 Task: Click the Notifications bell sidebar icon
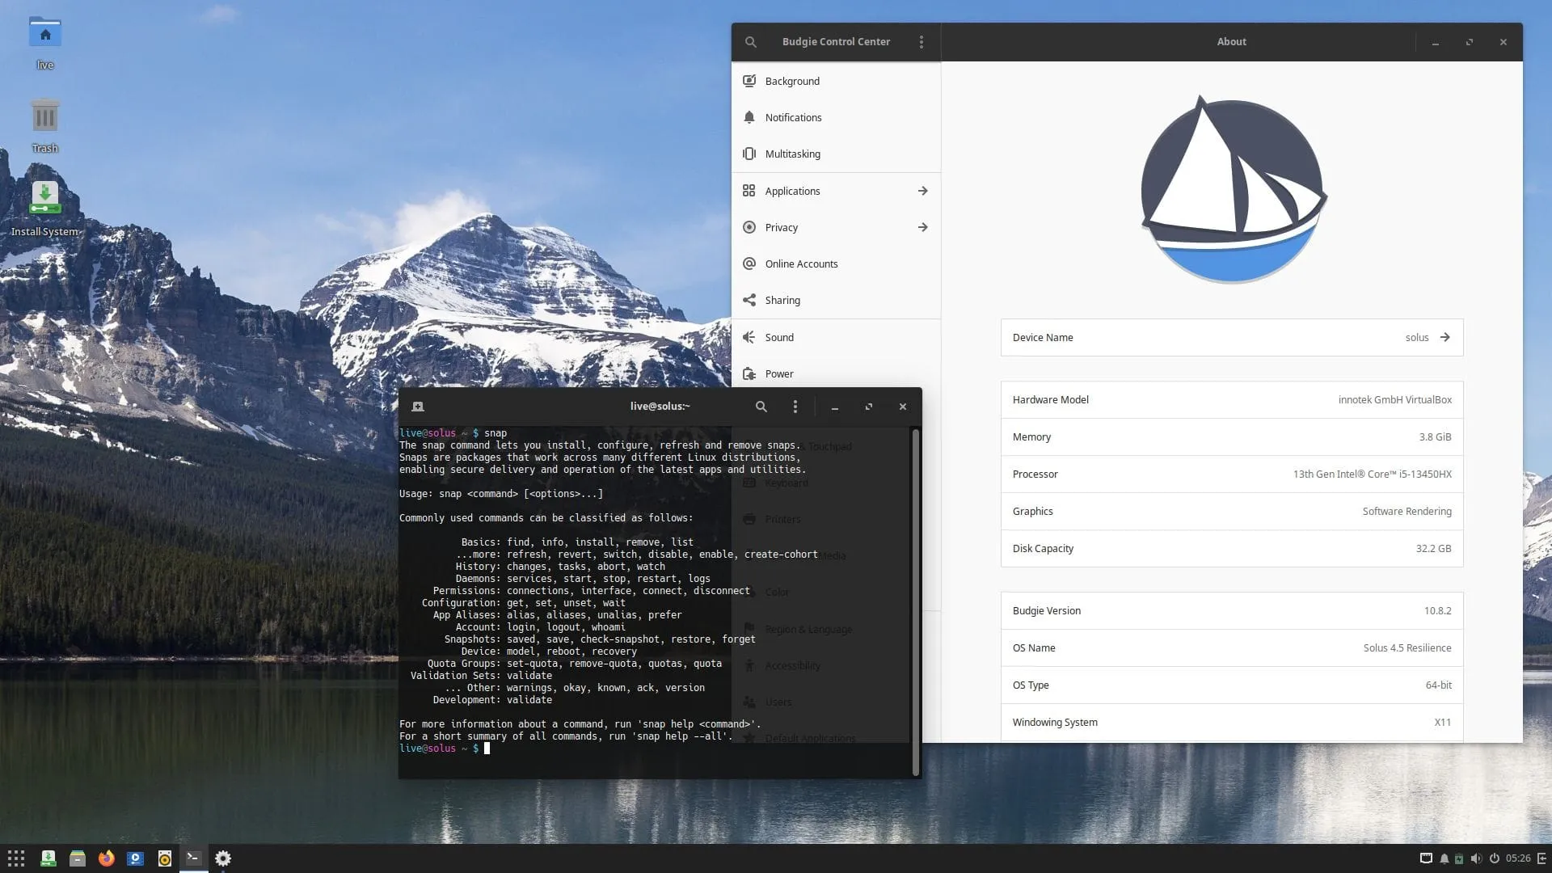[x=749, y=117]
